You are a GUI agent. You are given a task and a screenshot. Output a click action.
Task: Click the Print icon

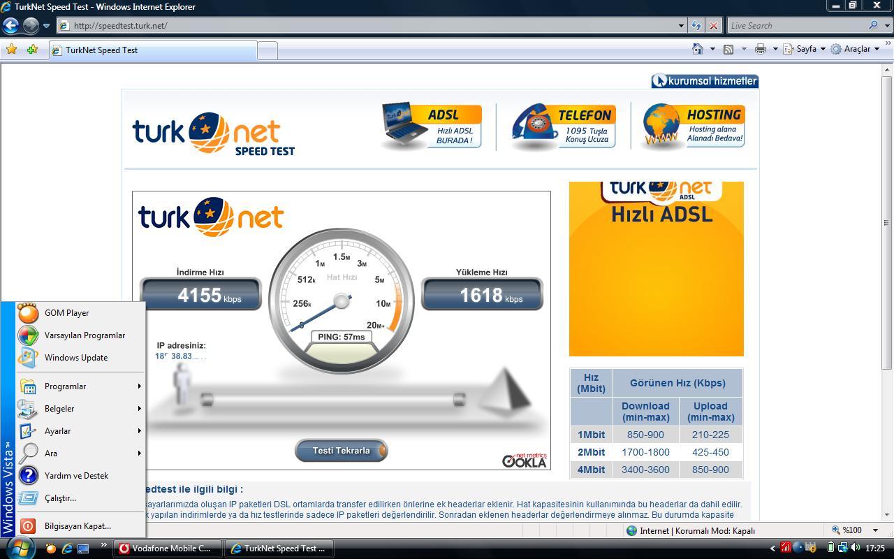point(760,49)
